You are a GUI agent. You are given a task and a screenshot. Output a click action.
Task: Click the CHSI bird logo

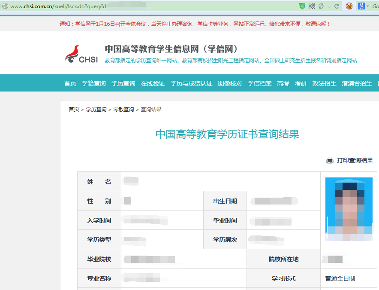[82, 54]
